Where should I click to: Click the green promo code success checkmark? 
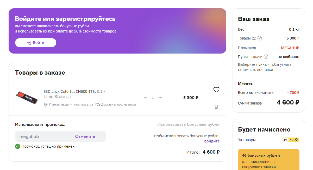18,146
